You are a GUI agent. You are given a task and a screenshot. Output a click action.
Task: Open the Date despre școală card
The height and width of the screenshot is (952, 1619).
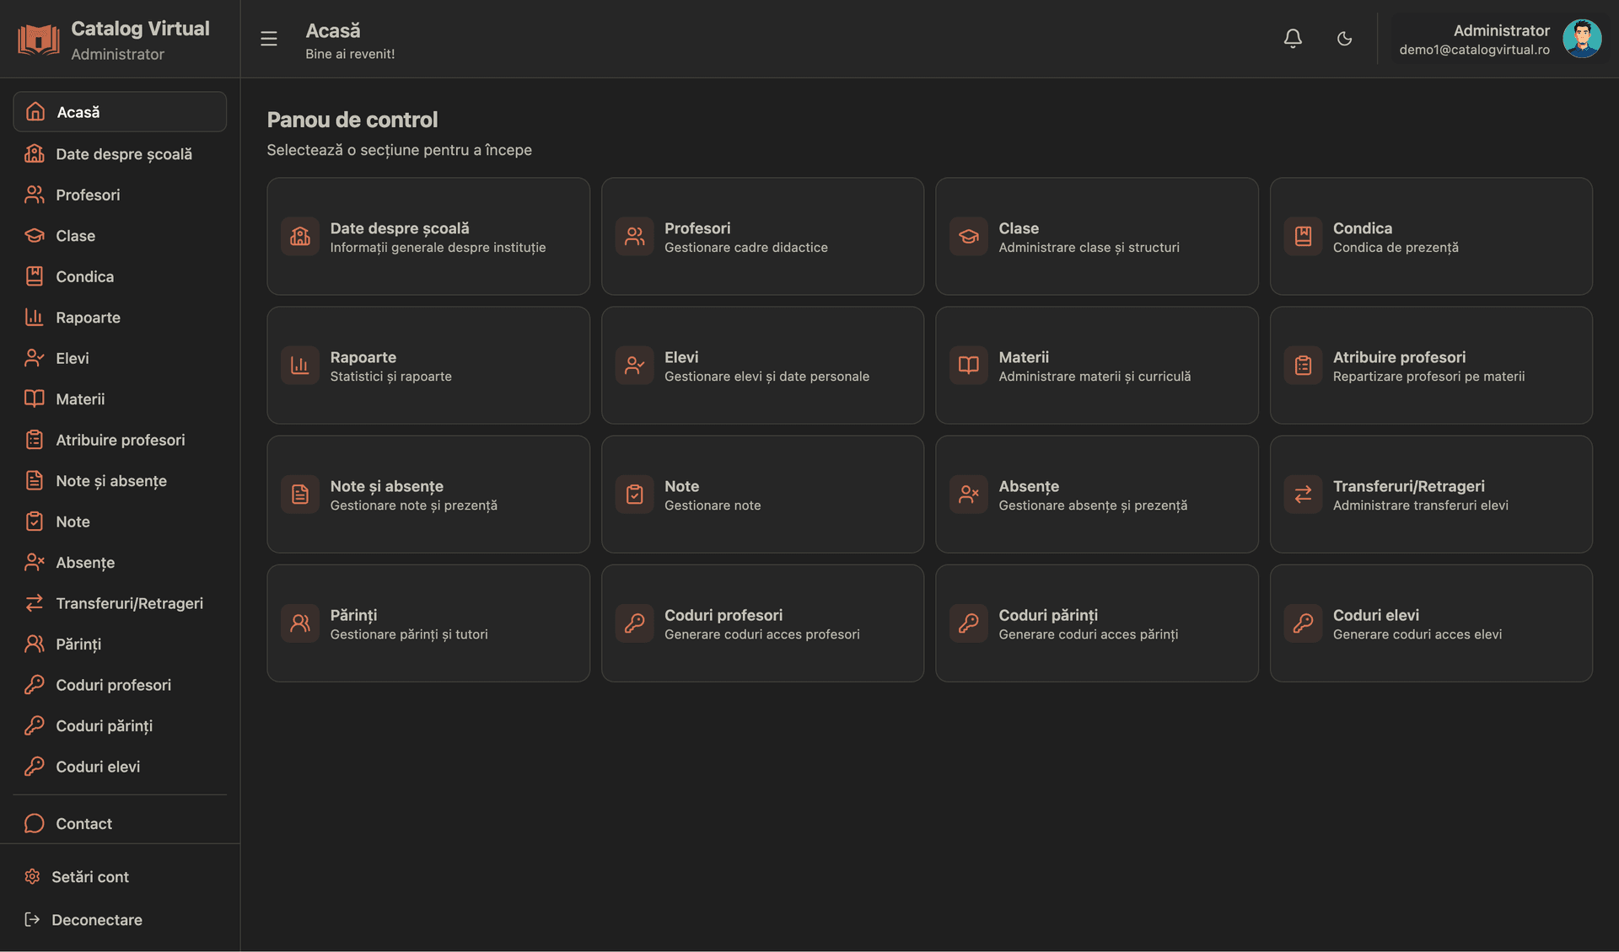428,237
